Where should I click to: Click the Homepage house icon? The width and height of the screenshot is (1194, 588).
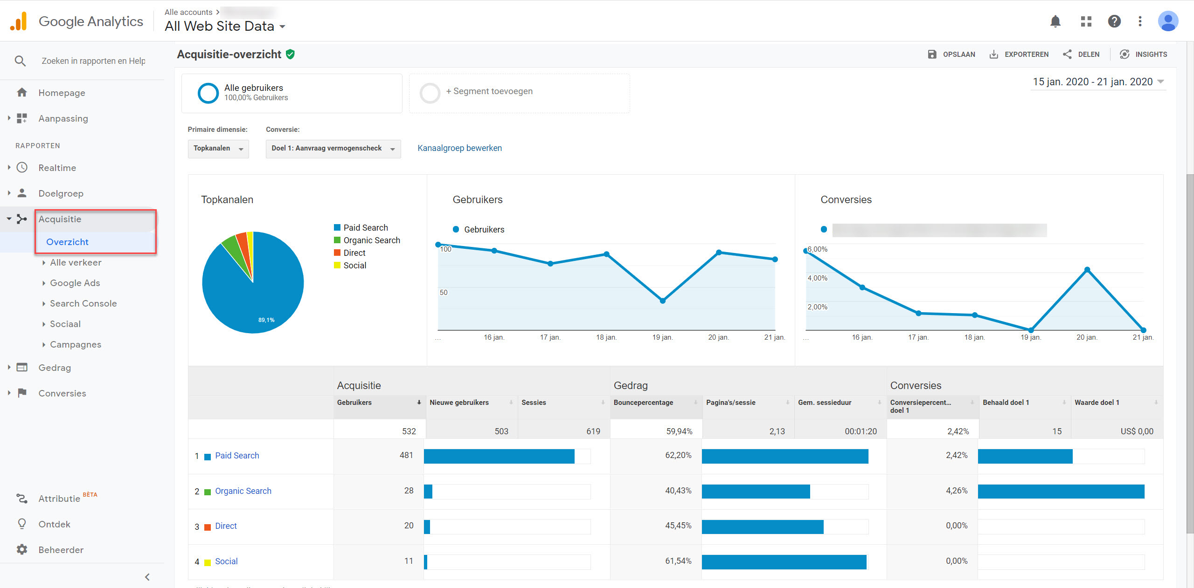point(22,92)
